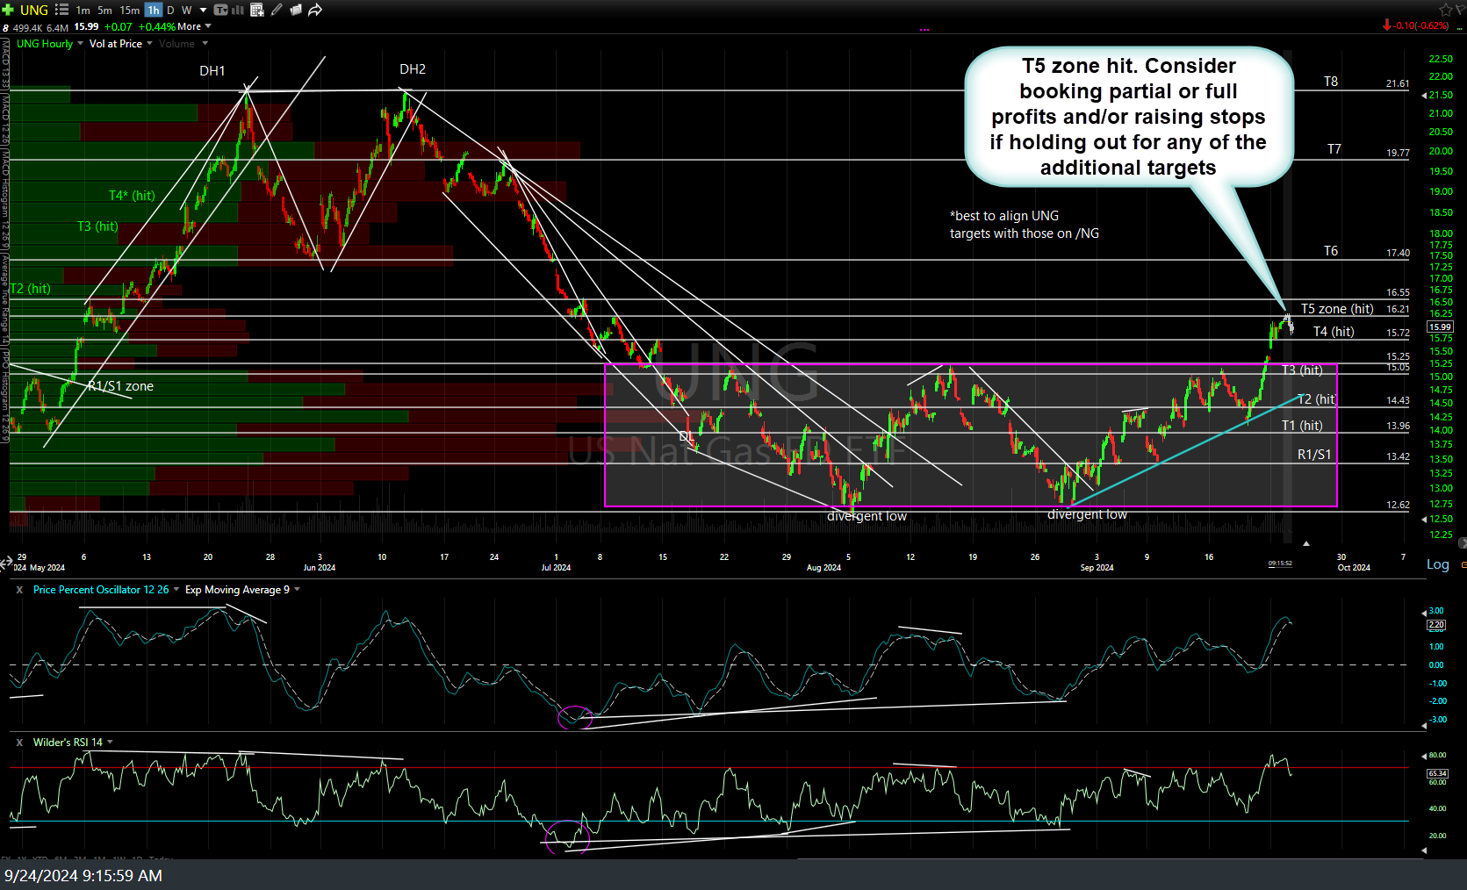The height and width of the screenshot is (890, 1467).
Task: Toggle Log scale on price axis
Action: point(1437,564)
